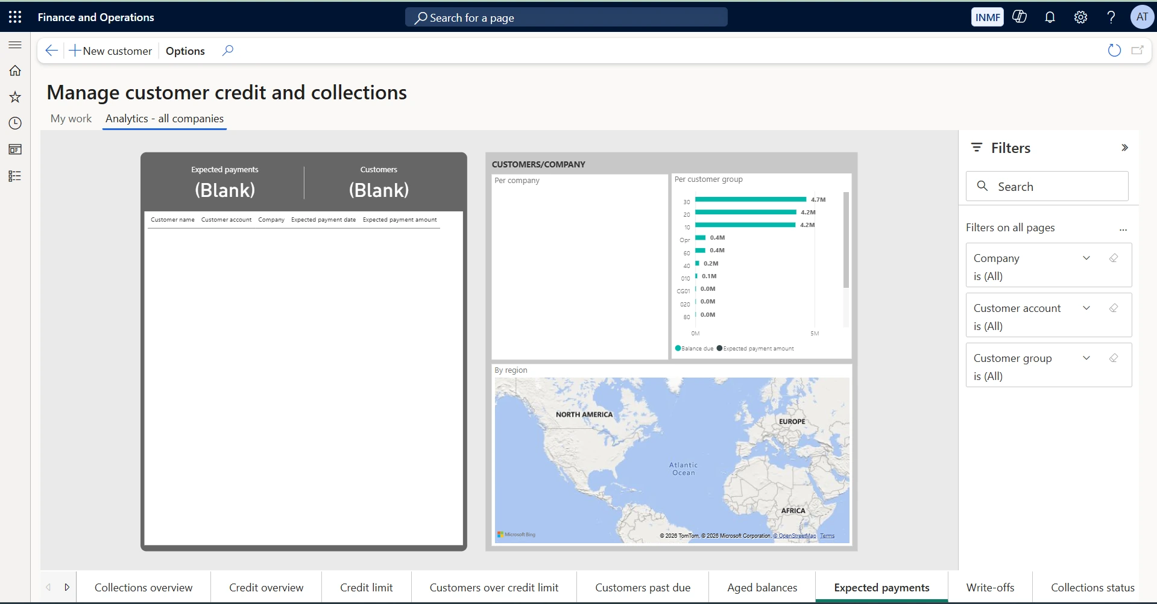
Task: Open the Settings gear
Action: [x=1080, y=17]
